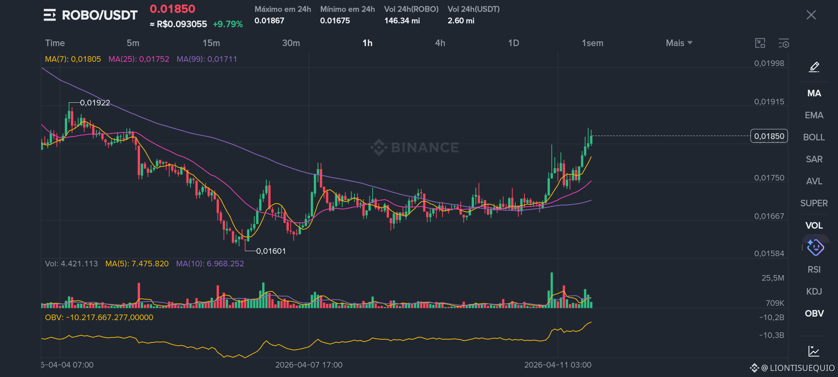Click the Vol: 4.421.113 label
This screenshot has height=377, width=838.
pyautogui.click(x=71, y=264)
